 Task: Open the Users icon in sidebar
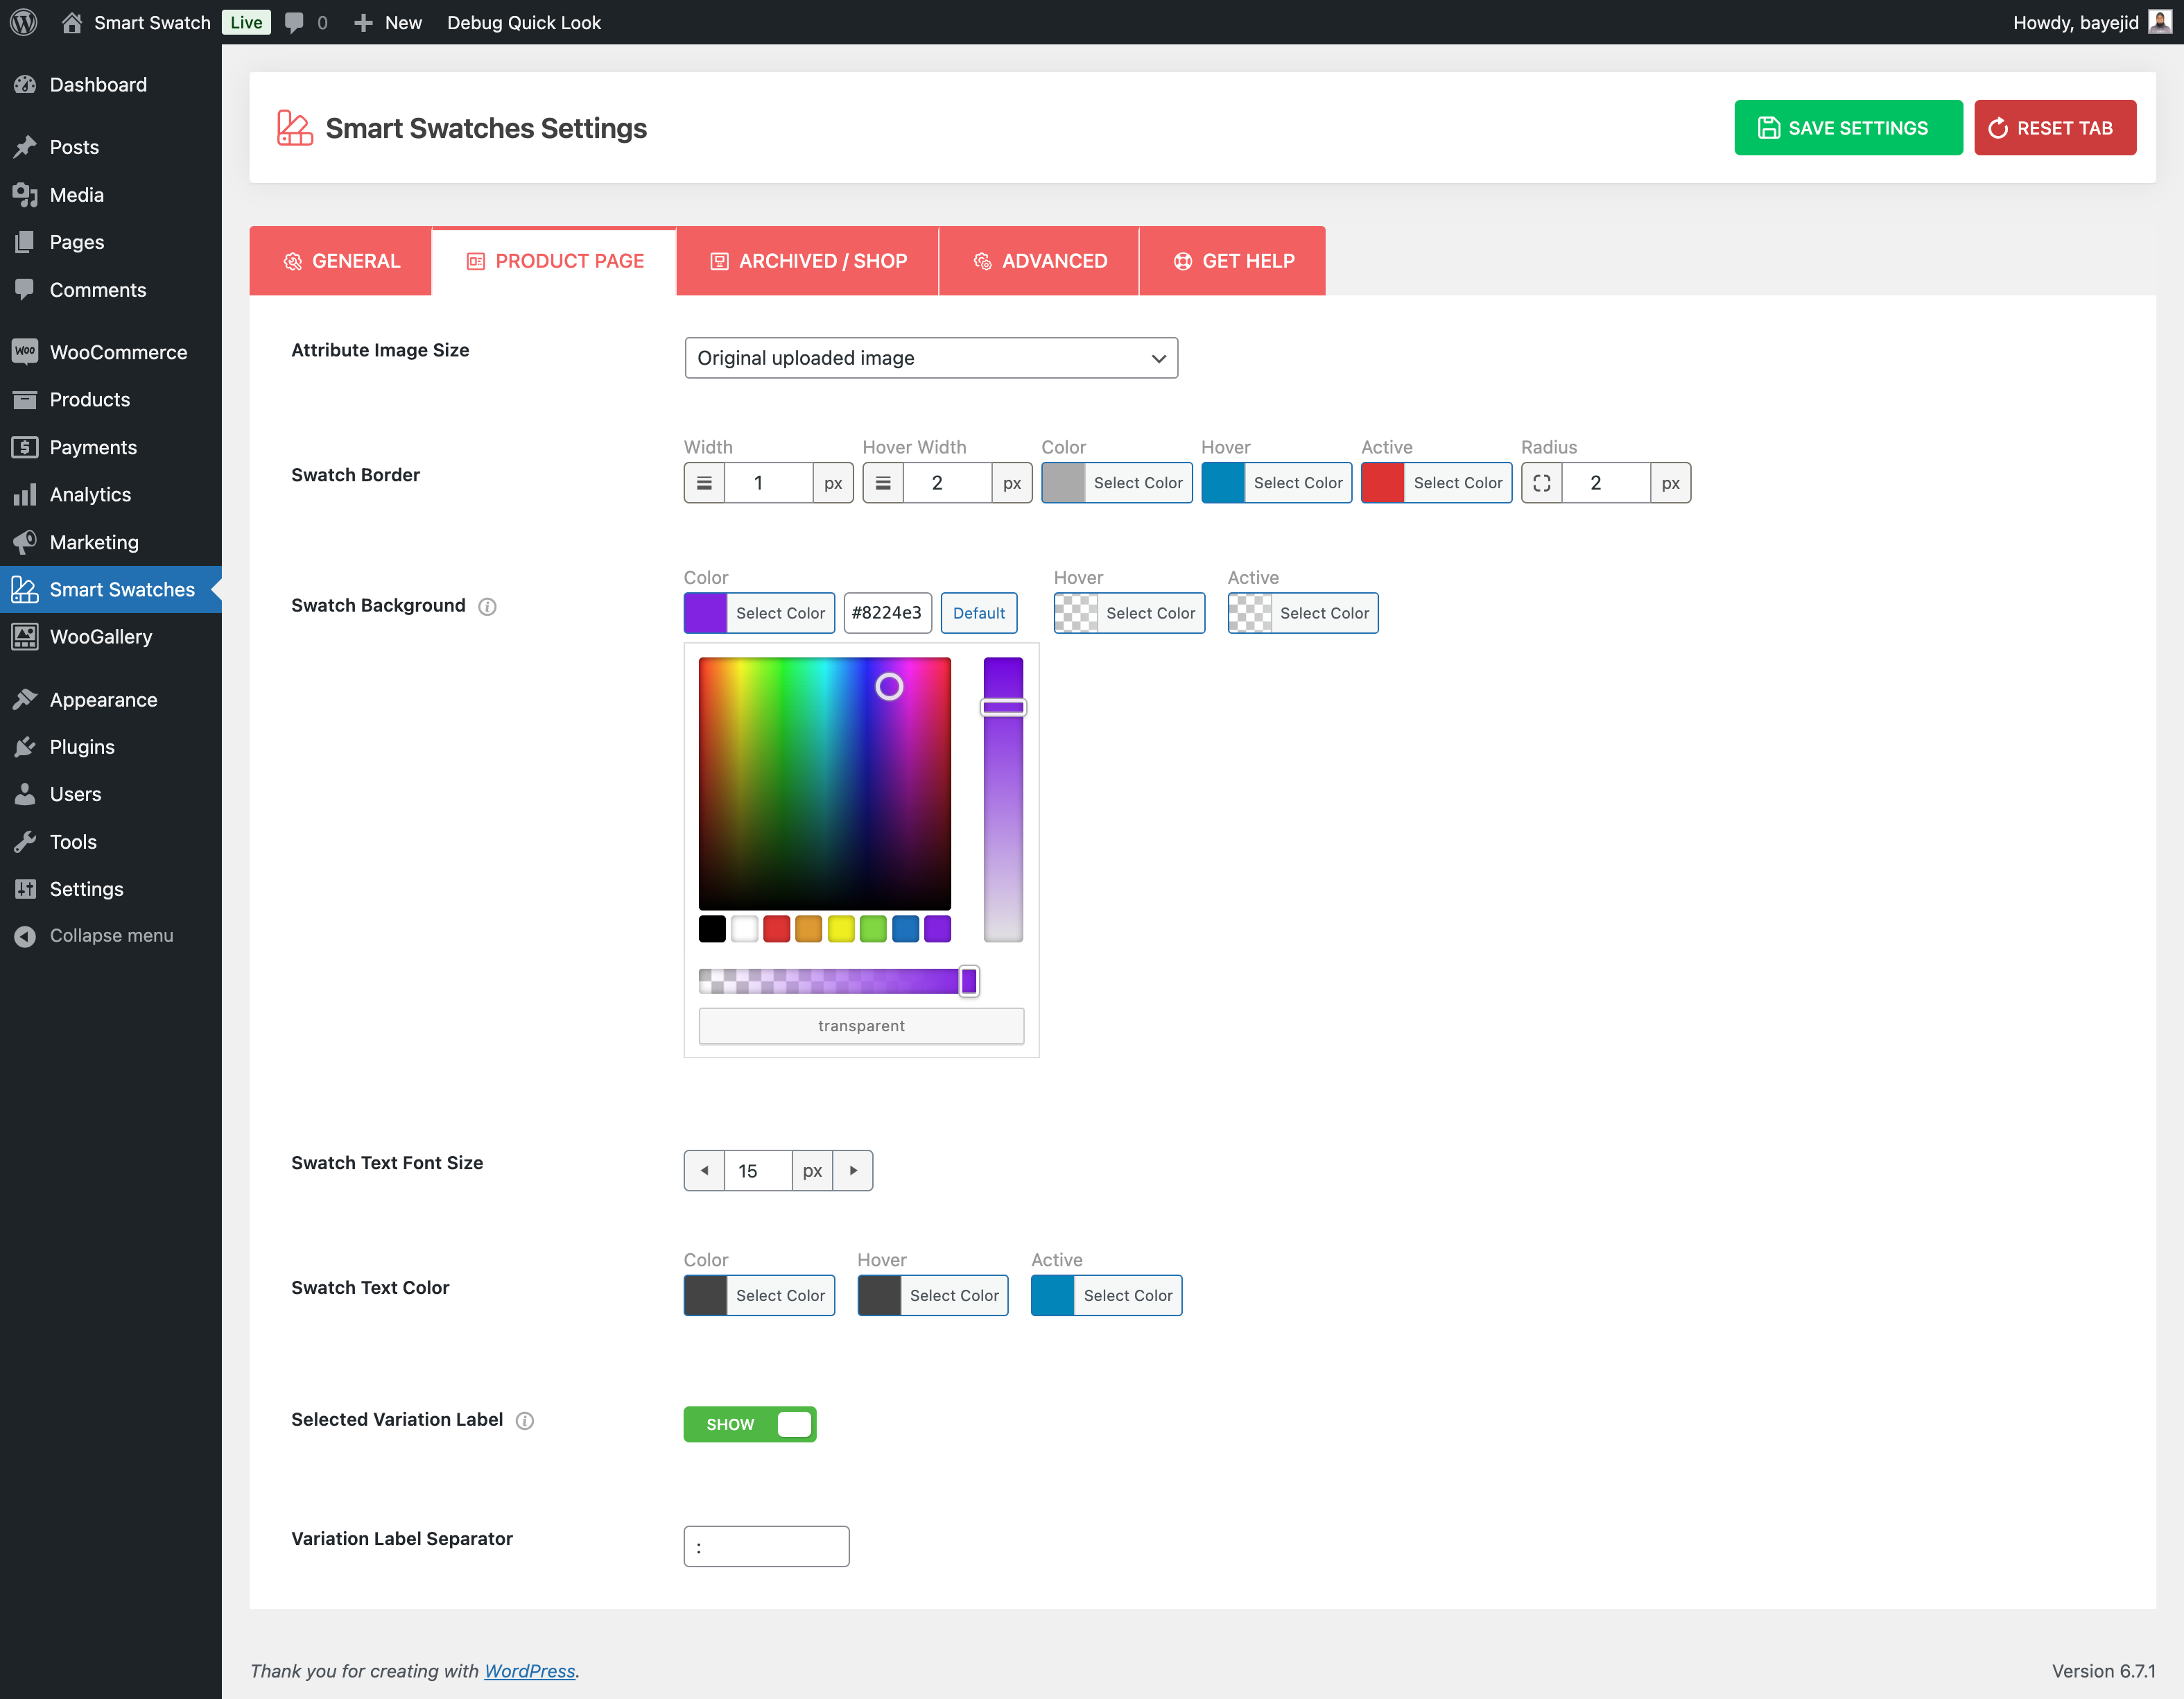point(25,794)
